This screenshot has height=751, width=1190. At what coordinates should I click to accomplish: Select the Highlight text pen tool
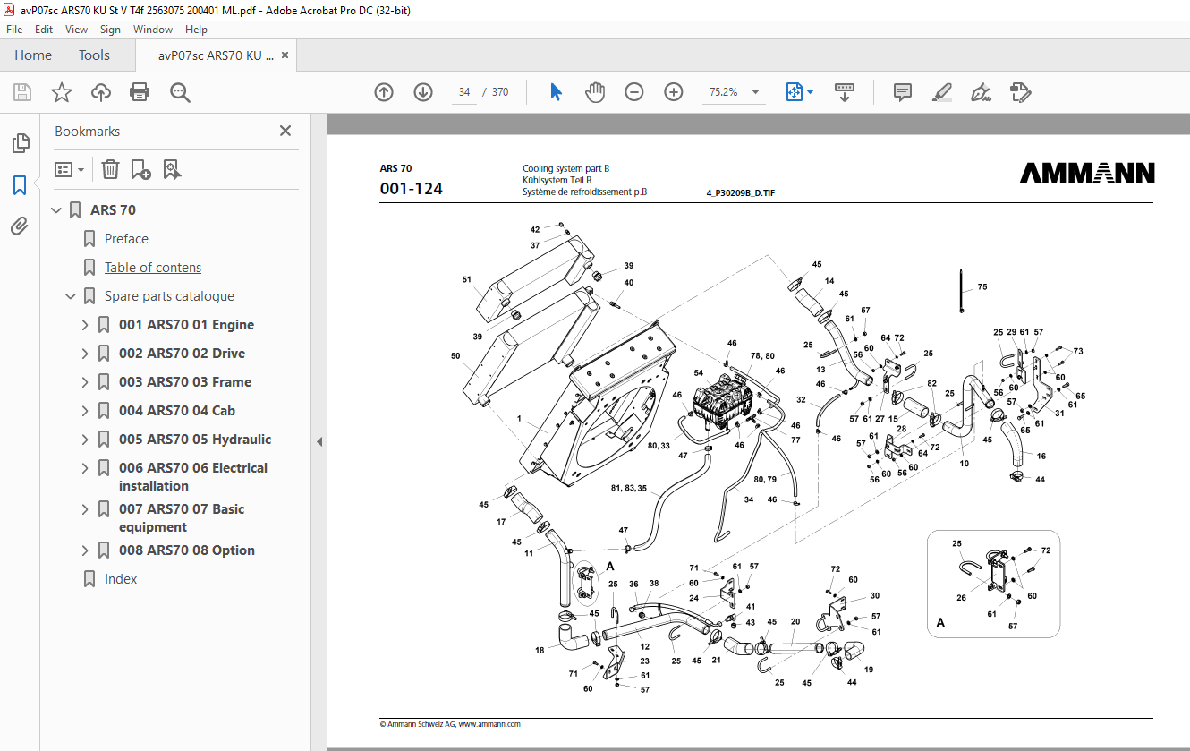pyautogui.click(x=941, y=92)
